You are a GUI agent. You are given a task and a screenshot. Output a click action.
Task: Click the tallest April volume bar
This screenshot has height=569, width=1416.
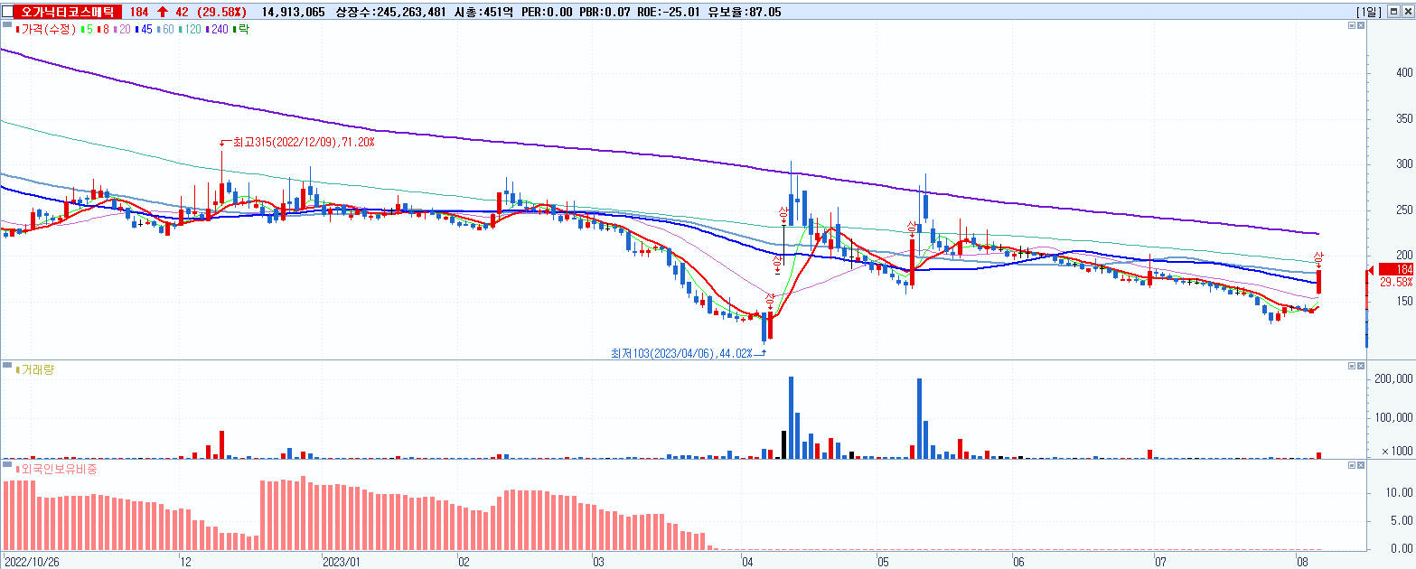(x=791, y=417)
